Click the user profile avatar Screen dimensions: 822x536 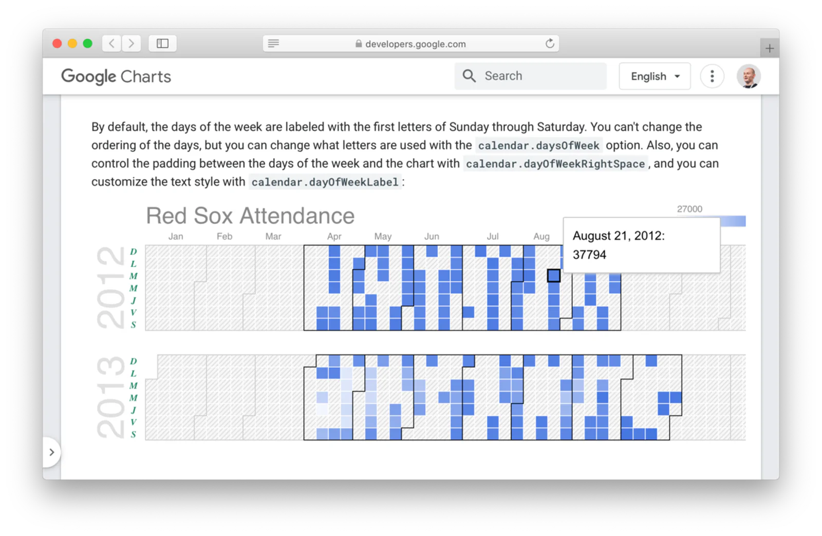pyautogui.click(x=749, y=76)
